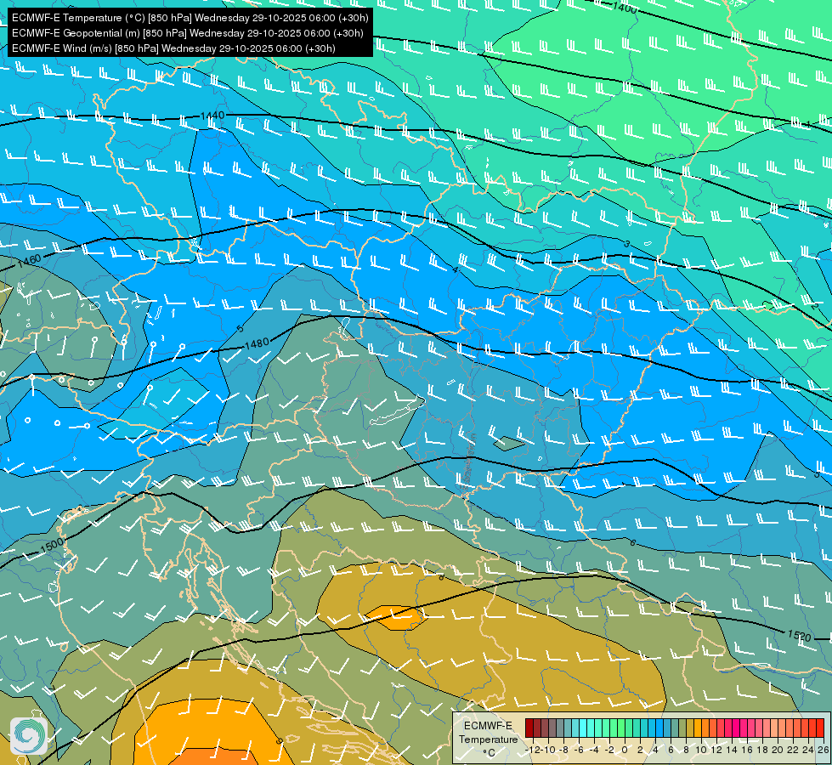The image size is (832, 765).
Task: Select the ECMWF-E Wind 850 hPa title line
Action: click(x=173, y=48)
